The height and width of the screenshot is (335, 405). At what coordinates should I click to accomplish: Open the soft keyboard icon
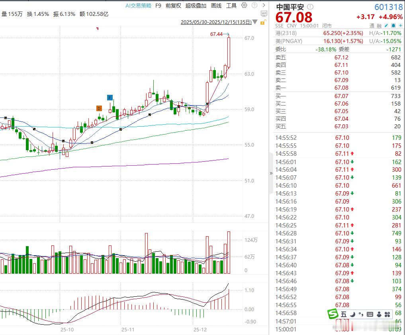coord(370,314)
